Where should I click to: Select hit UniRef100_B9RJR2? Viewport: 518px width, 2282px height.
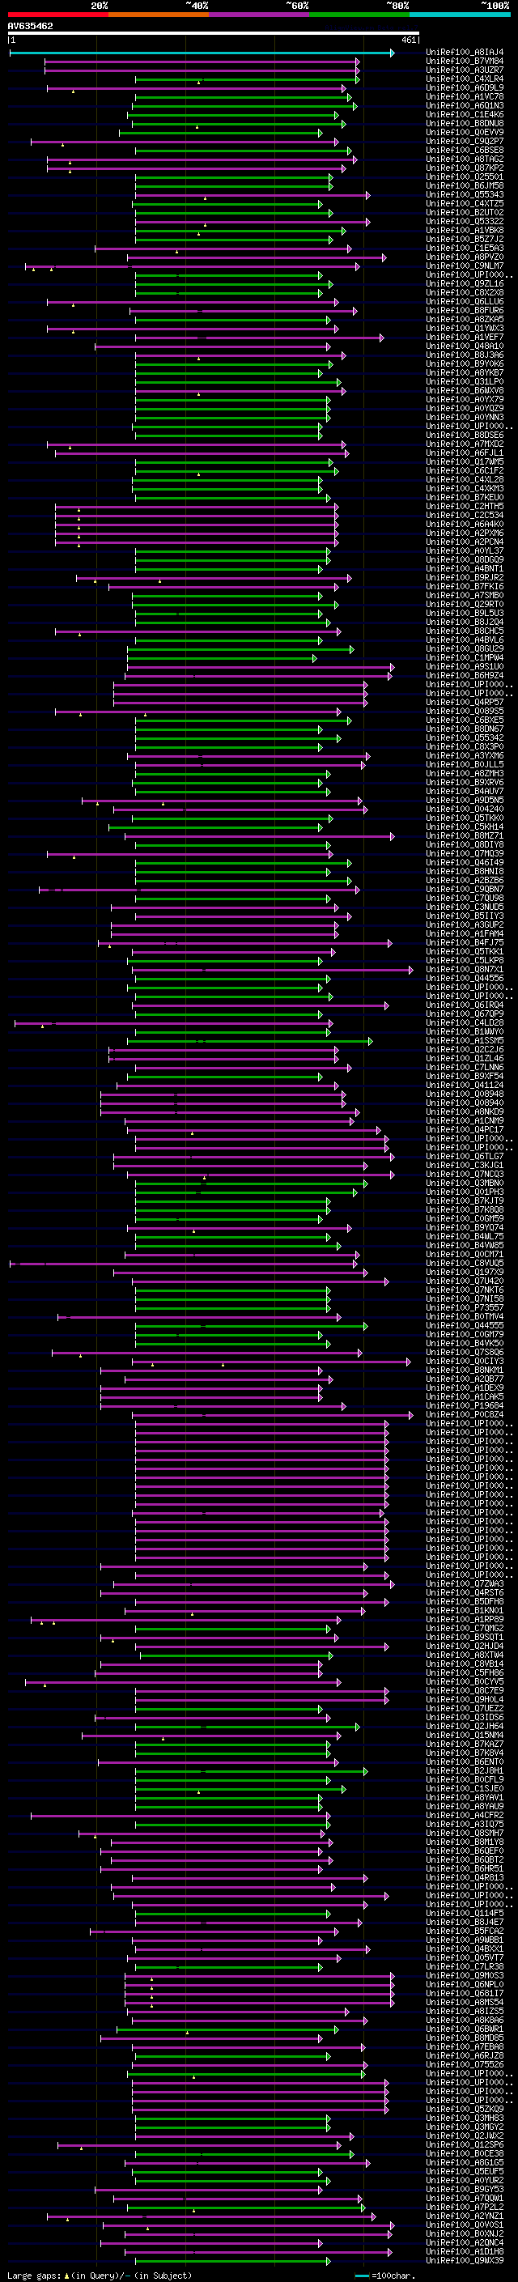(465, 578)
